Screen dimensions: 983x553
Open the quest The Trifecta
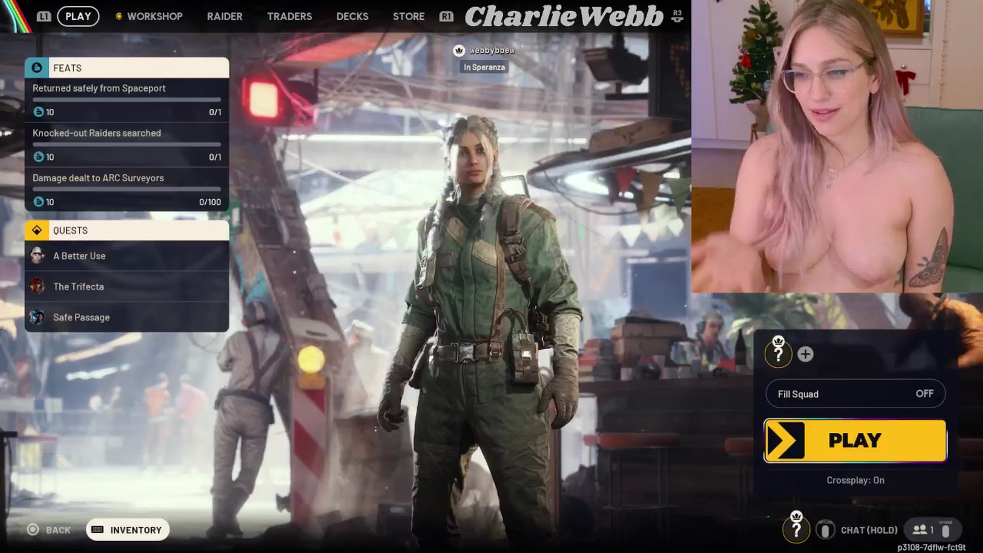(127, 286)
